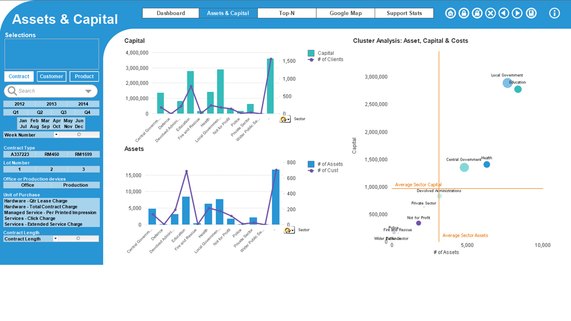This screenshot has width=571, height=321.
Task: Toggle the Production devices filter
Action: point(75,185)
